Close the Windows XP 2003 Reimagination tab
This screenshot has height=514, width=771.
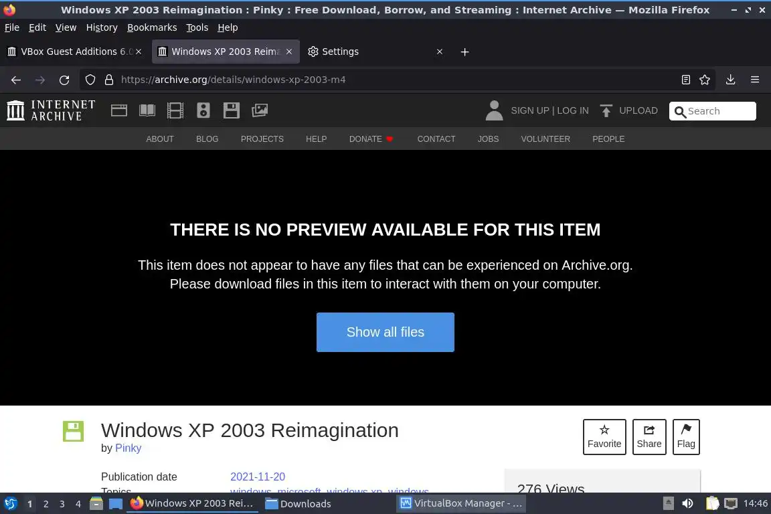(289, 52)
